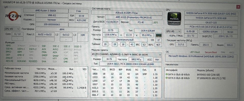Click the OPN 100-000000065 field
The height and width of the screenshot is (101, 244).
[52, 24]
